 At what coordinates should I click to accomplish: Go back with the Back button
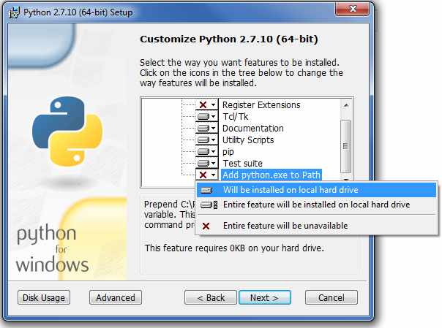click(210, 297)
